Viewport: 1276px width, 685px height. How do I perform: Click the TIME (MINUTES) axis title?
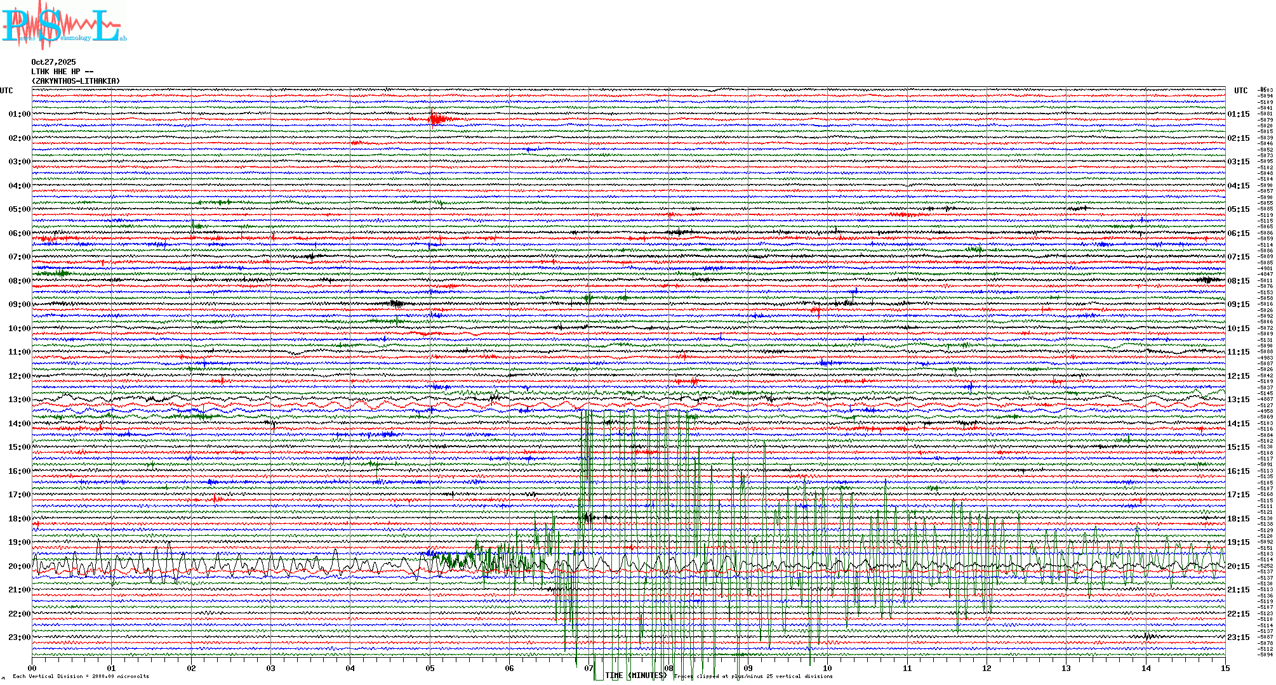point(635,675)
